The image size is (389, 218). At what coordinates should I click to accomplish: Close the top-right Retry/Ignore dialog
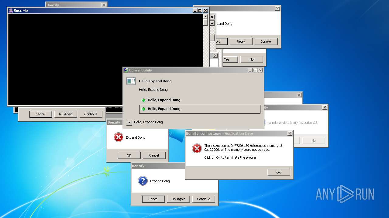coord(277,8)
